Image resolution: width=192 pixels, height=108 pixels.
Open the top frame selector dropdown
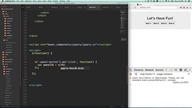[x=147, y=74]
